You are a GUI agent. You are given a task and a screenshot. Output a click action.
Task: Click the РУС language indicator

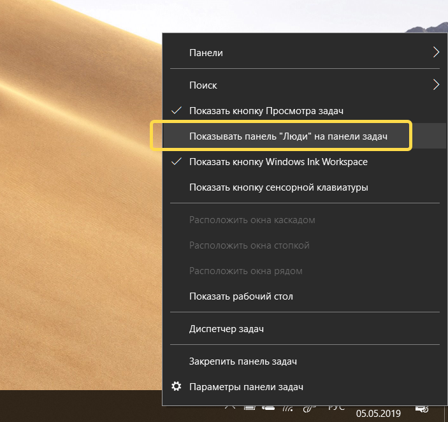tap(336, 408)
